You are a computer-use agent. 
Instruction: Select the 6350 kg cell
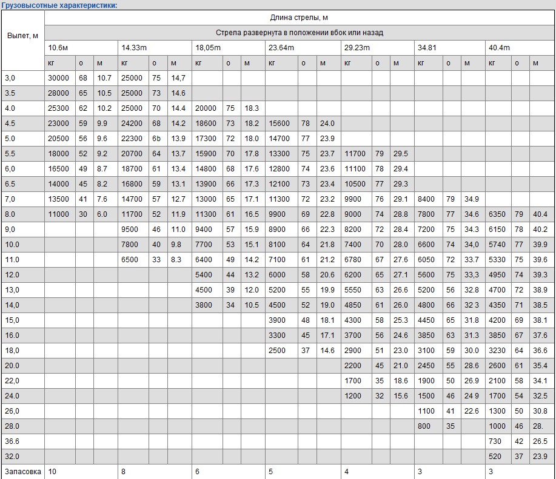(498, 214)
